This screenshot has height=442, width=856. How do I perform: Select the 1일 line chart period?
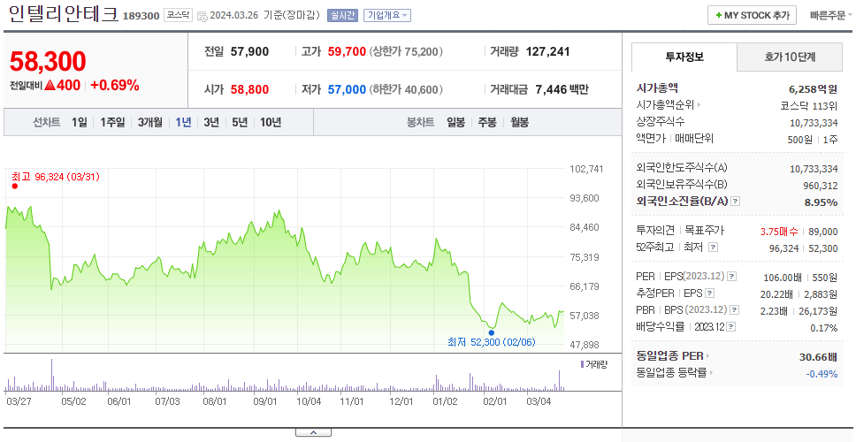point(79,123)
